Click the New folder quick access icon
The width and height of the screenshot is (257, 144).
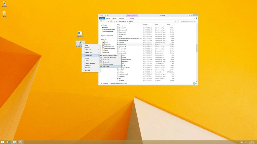point(105,16)
